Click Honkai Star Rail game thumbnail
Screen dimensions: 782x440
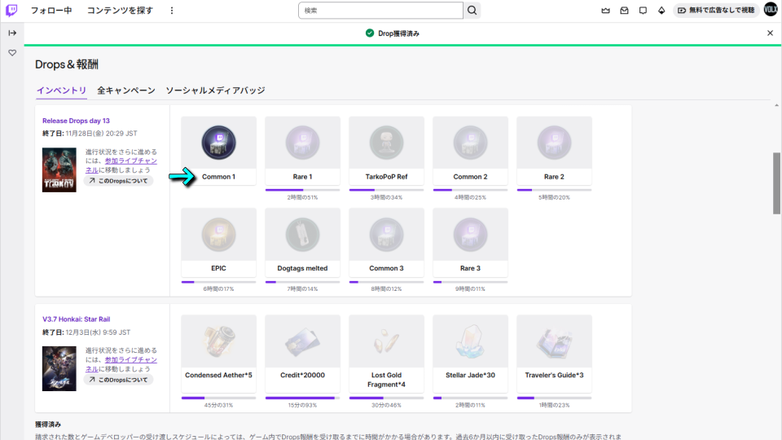[59, 368]
